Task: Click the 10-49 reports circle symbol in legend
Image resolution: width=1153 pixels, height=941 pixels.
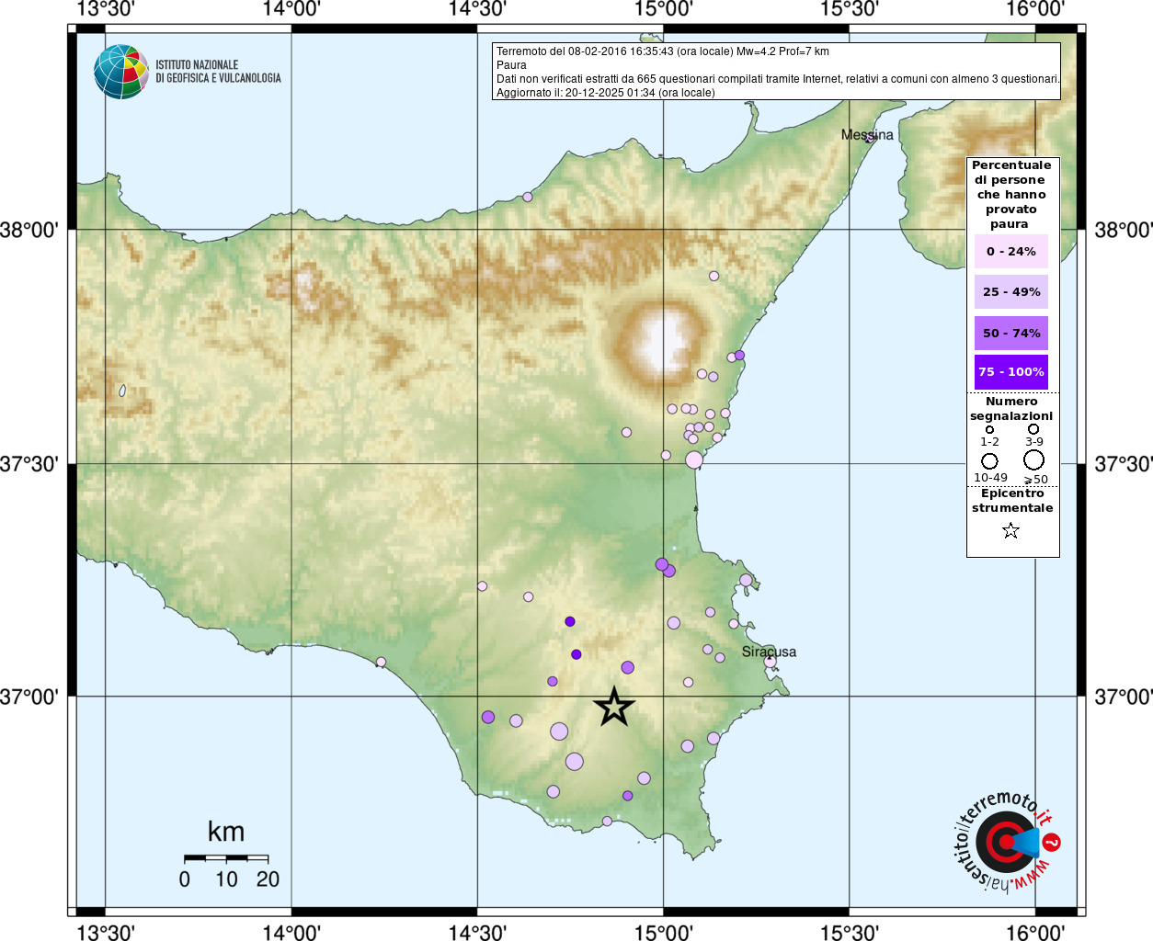Action: [x=989, y=460]
